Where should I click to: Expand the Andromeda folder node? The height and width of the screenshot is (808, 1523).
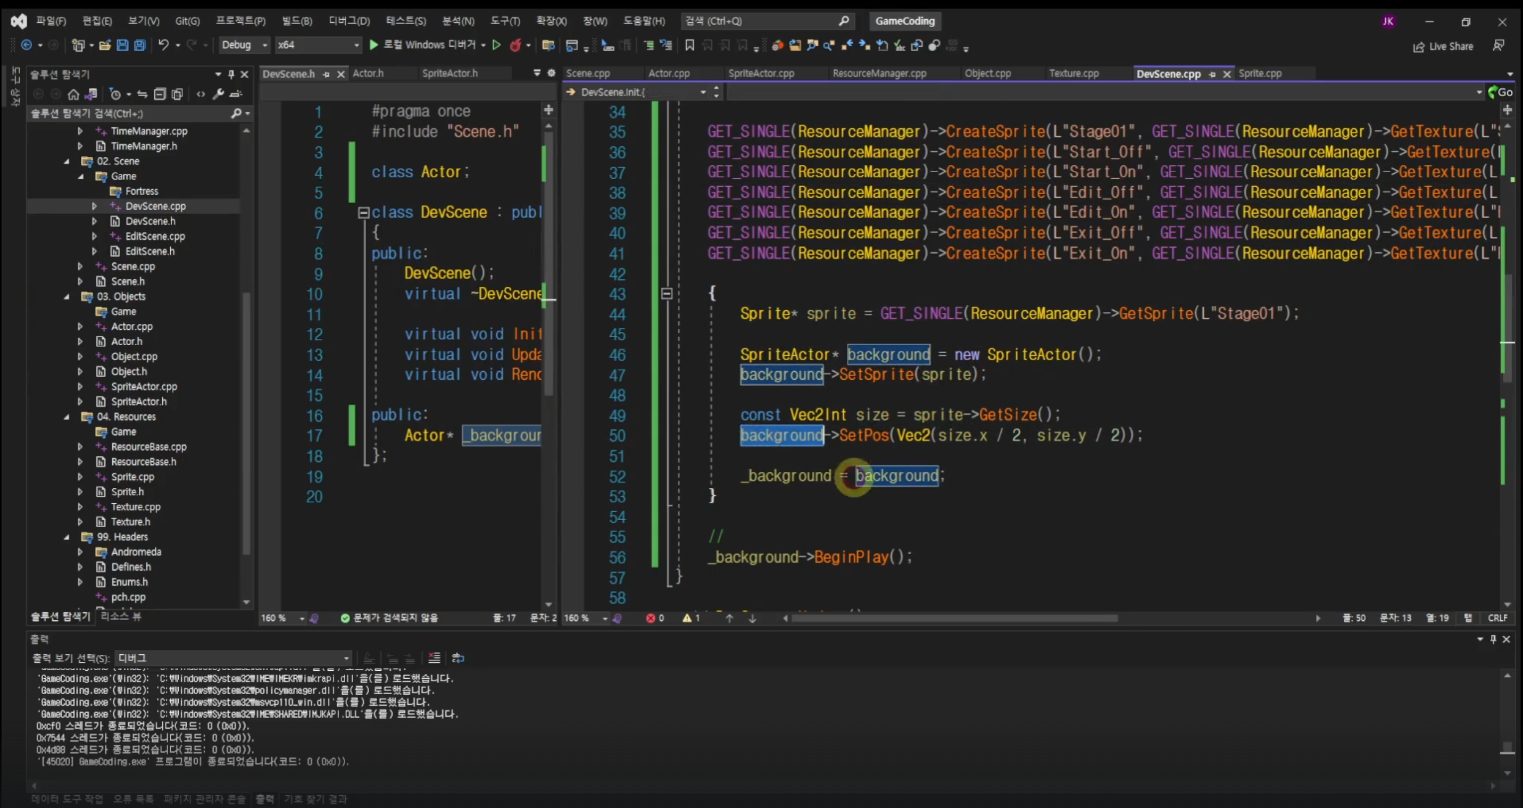[x=80, y=552]
